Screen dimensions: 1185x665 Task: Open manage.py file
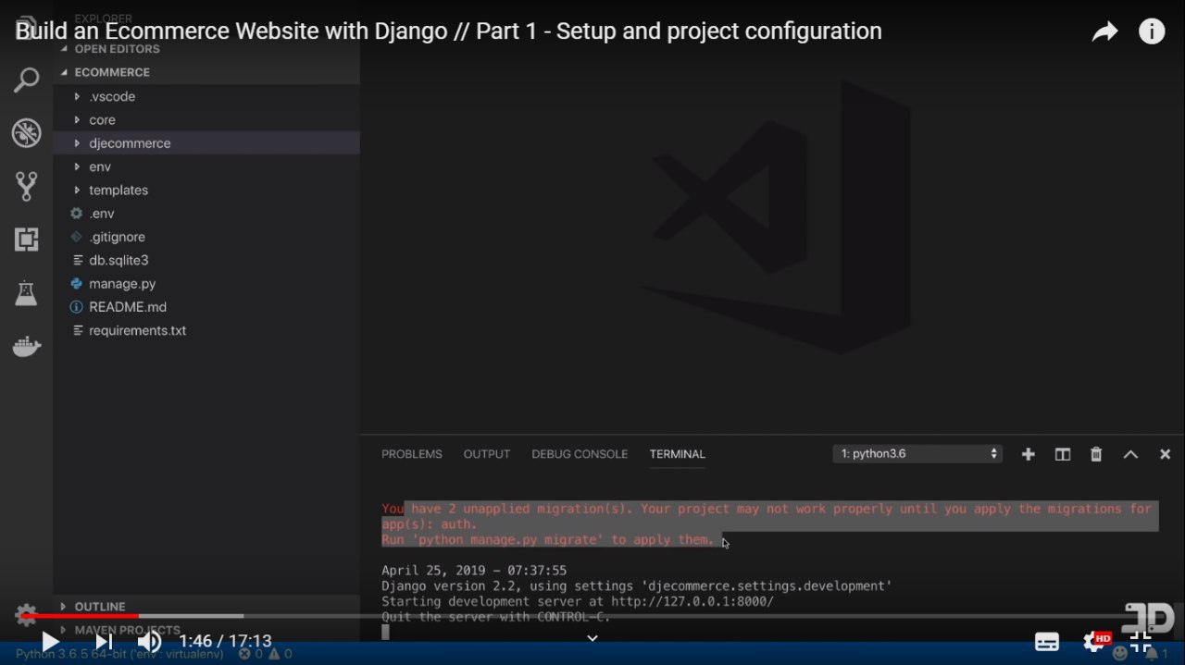click(x=206, y=284)
